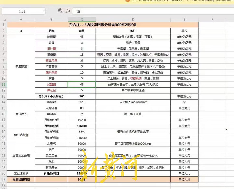The height and width of the screenshot is (189, 234).
Task: Click the 月均纯利润 cell
Action: pos(51,174)
